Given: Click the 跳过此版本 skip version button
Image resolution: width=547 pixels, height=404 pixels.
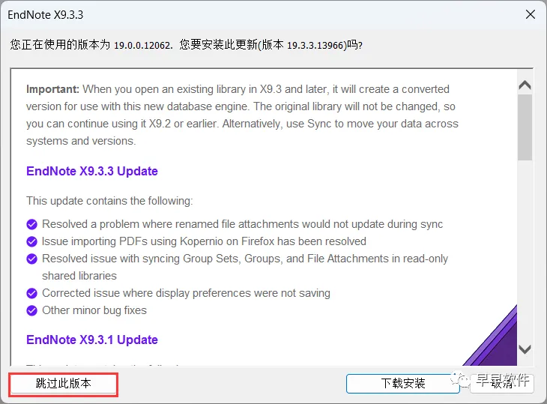Looking at the screenshot, I should point(63,384).
